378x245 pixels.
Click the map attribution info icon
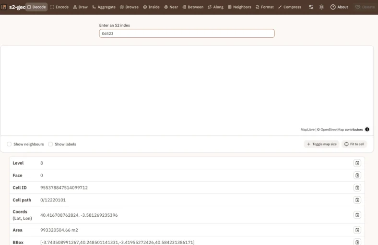(x=367, y=129)
